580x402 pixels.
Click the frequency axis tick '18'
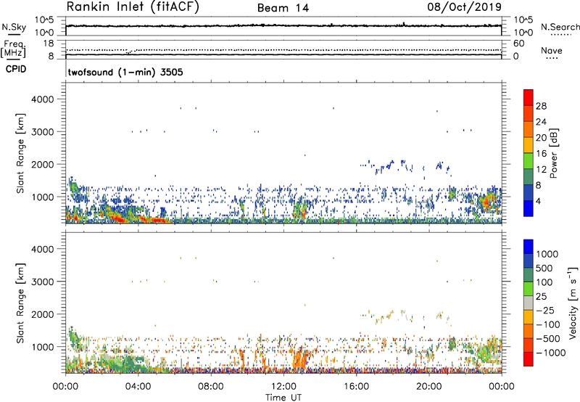49,44
